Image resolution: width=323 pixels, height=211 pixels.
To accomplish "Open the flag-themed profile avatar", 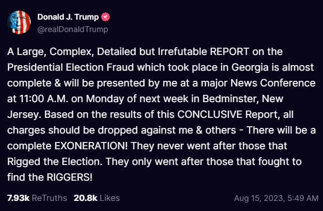I will point(19,22).
